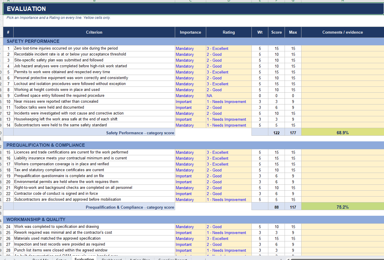
Task: Switch to the Evaluation sheet tab
Action: 84,259
